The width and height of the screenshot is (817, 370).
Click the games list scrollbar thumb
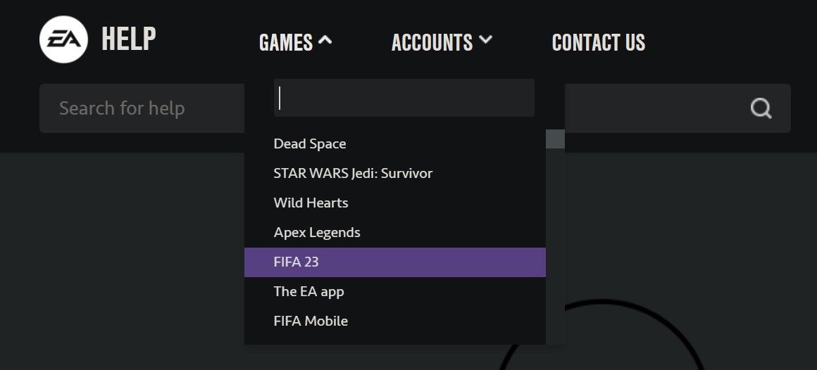[x=555, y=139]
